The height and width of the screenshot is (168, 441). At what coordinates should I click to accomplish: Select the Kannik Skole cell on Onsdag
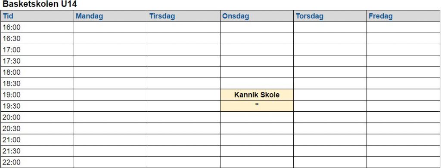(257, 95)
